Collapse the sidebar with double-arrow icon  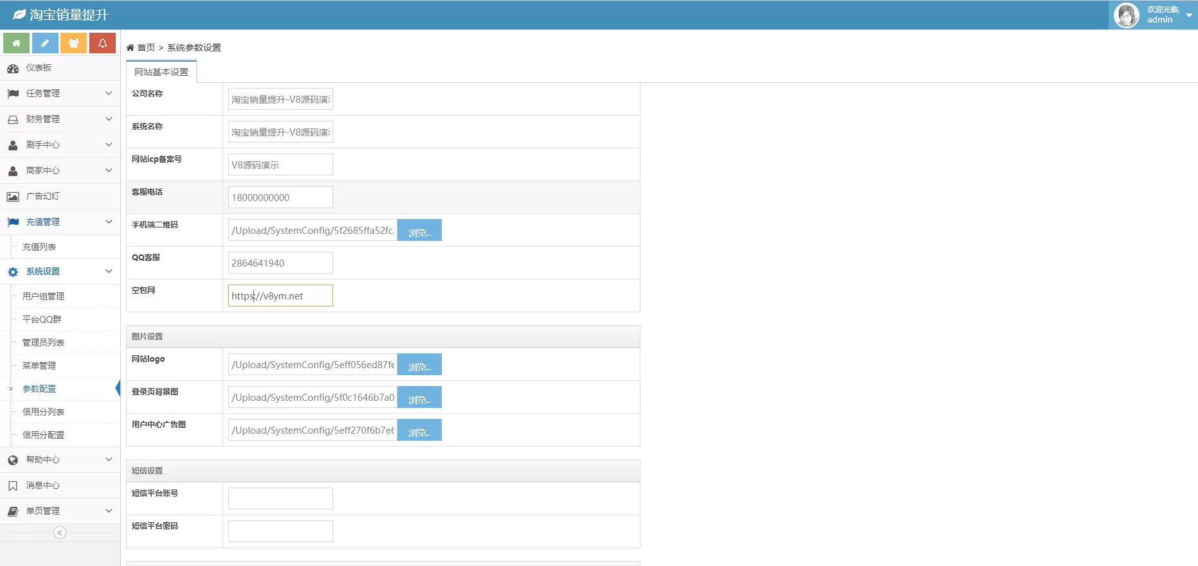pyautogui.click(x=60, y=533)
